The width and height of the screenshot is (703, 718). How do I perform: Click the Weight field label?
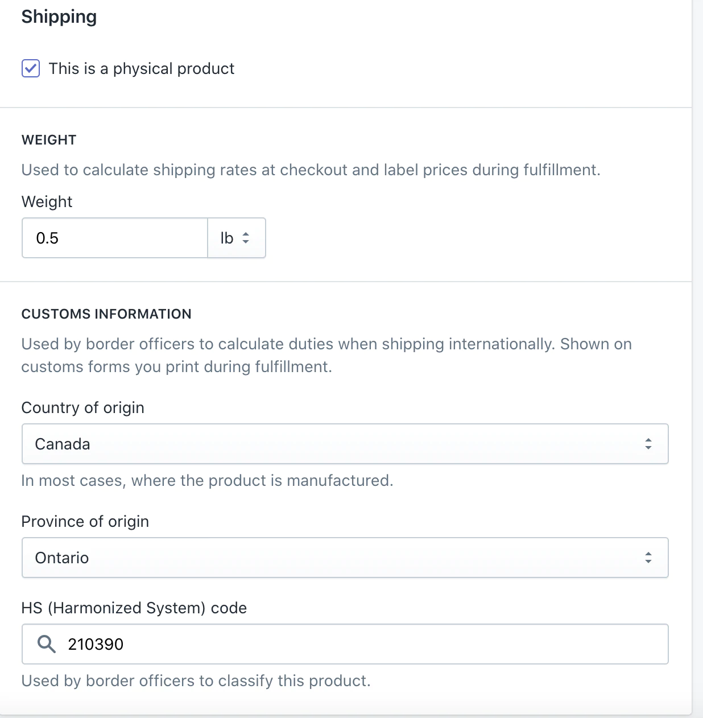click(x=47, y=201)
